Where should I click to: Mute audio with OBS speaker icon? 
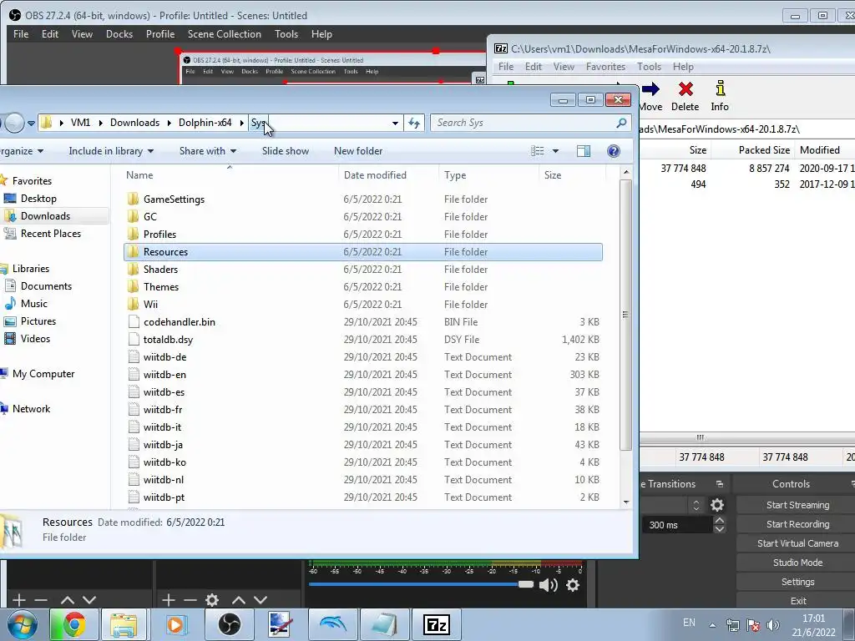point(548,585)
